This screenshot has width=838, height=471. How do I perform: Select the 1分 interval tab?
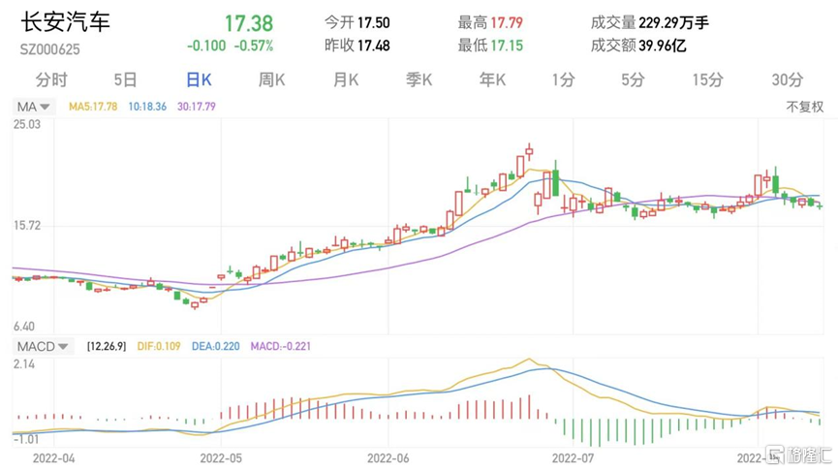pos(563,80)
